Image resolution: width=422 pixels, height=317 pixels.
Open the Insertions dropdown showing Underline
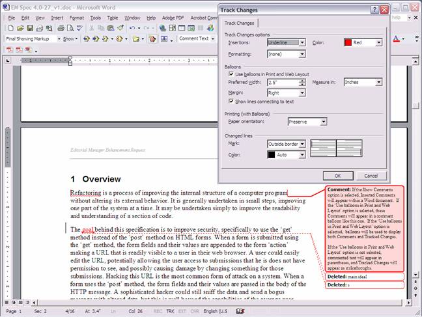286,42
